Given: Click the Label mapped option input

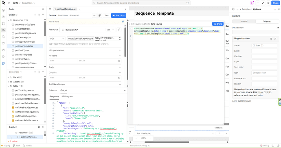Looking at the screenshot, I should click(264, 51).
